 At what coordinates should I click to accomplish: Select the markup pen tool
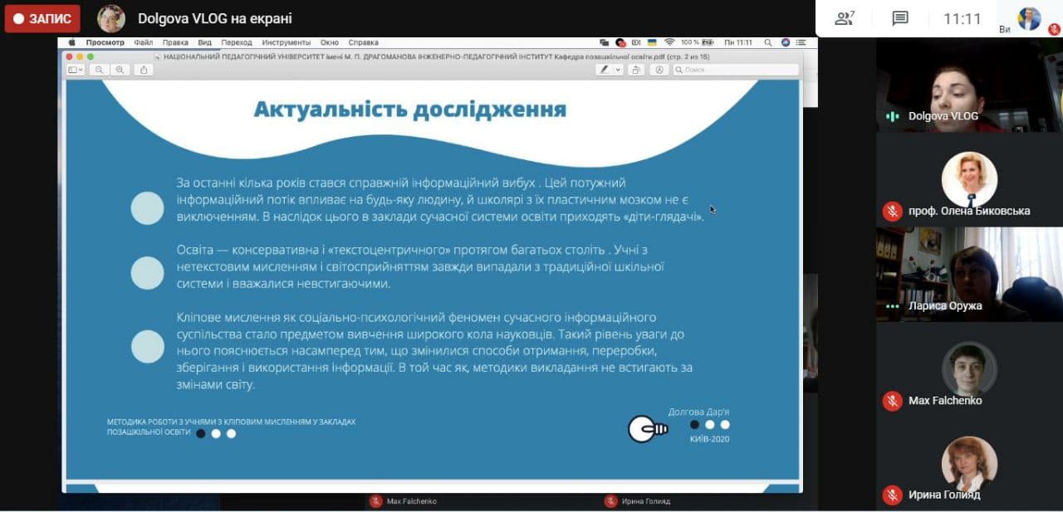tap(605, 70)
